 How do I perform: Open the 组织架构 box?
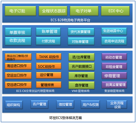click(x=14, y=105)
